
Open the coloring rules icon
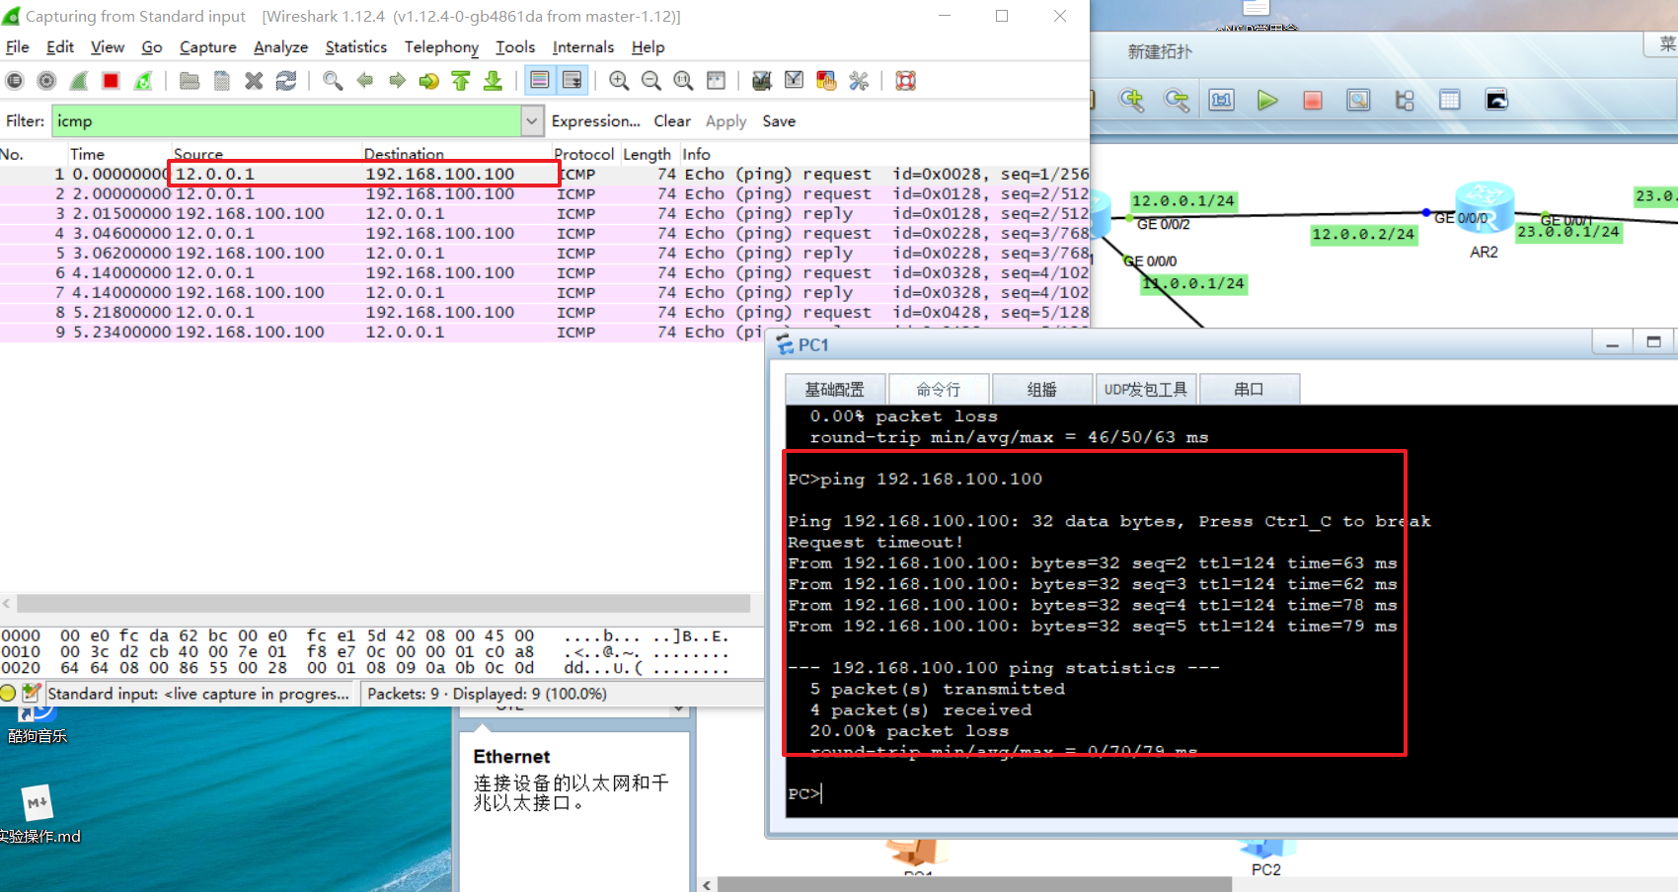coord(826,81)
